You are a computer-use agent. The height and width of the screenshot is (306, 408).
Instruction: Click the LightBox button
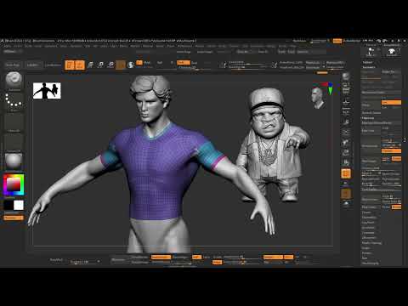(33, 65)
